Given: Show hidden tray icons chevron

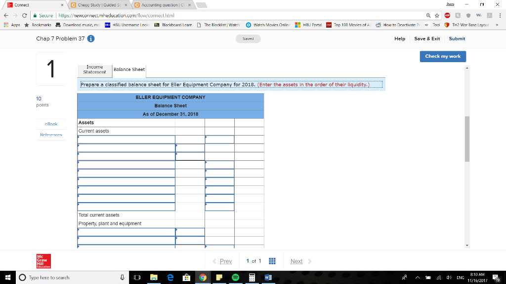Looking at the screenshot, I should [418, 278].
